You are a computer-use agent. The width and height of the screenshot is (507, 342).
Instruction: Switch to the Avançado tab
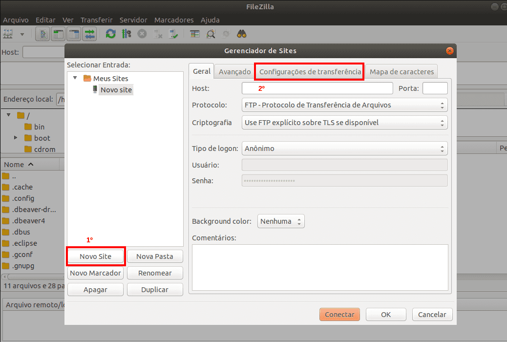[234, 71]
